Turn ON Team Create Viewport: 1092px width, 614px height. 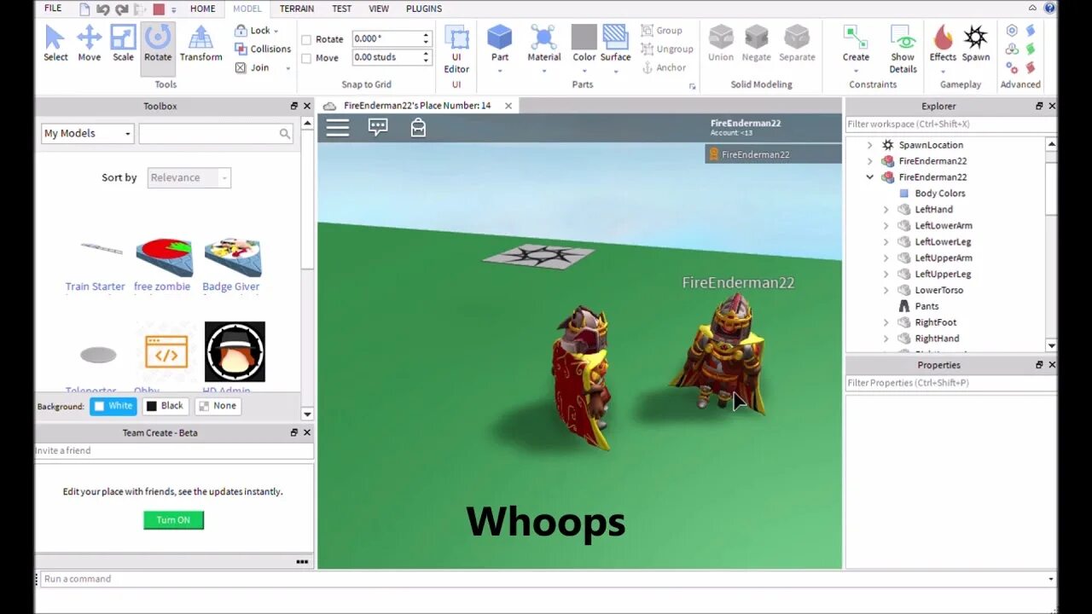click(x=173, y=520)
